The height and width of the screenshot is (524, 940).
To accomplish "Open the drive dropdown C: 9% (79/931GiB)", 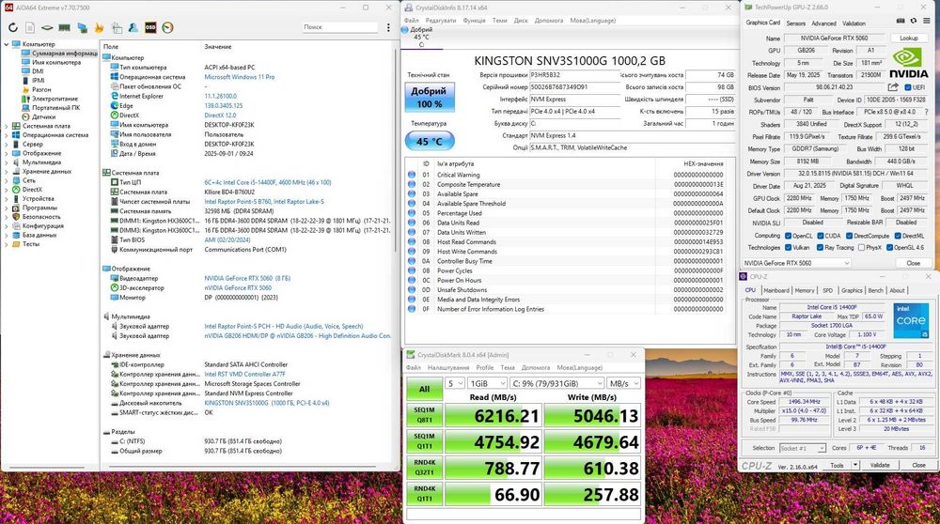I will pyautogui.click(x=556, y=383).
